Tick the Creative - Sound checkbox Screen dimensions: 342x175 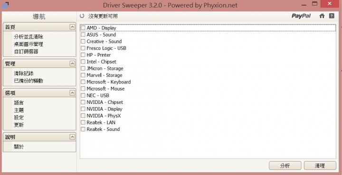(x=83, y=41)
